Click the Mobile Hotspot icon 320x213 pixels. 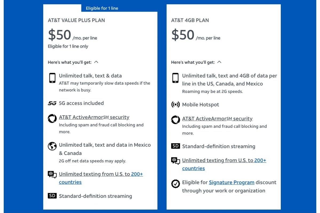pyautogui.click(x=175, y=105)
